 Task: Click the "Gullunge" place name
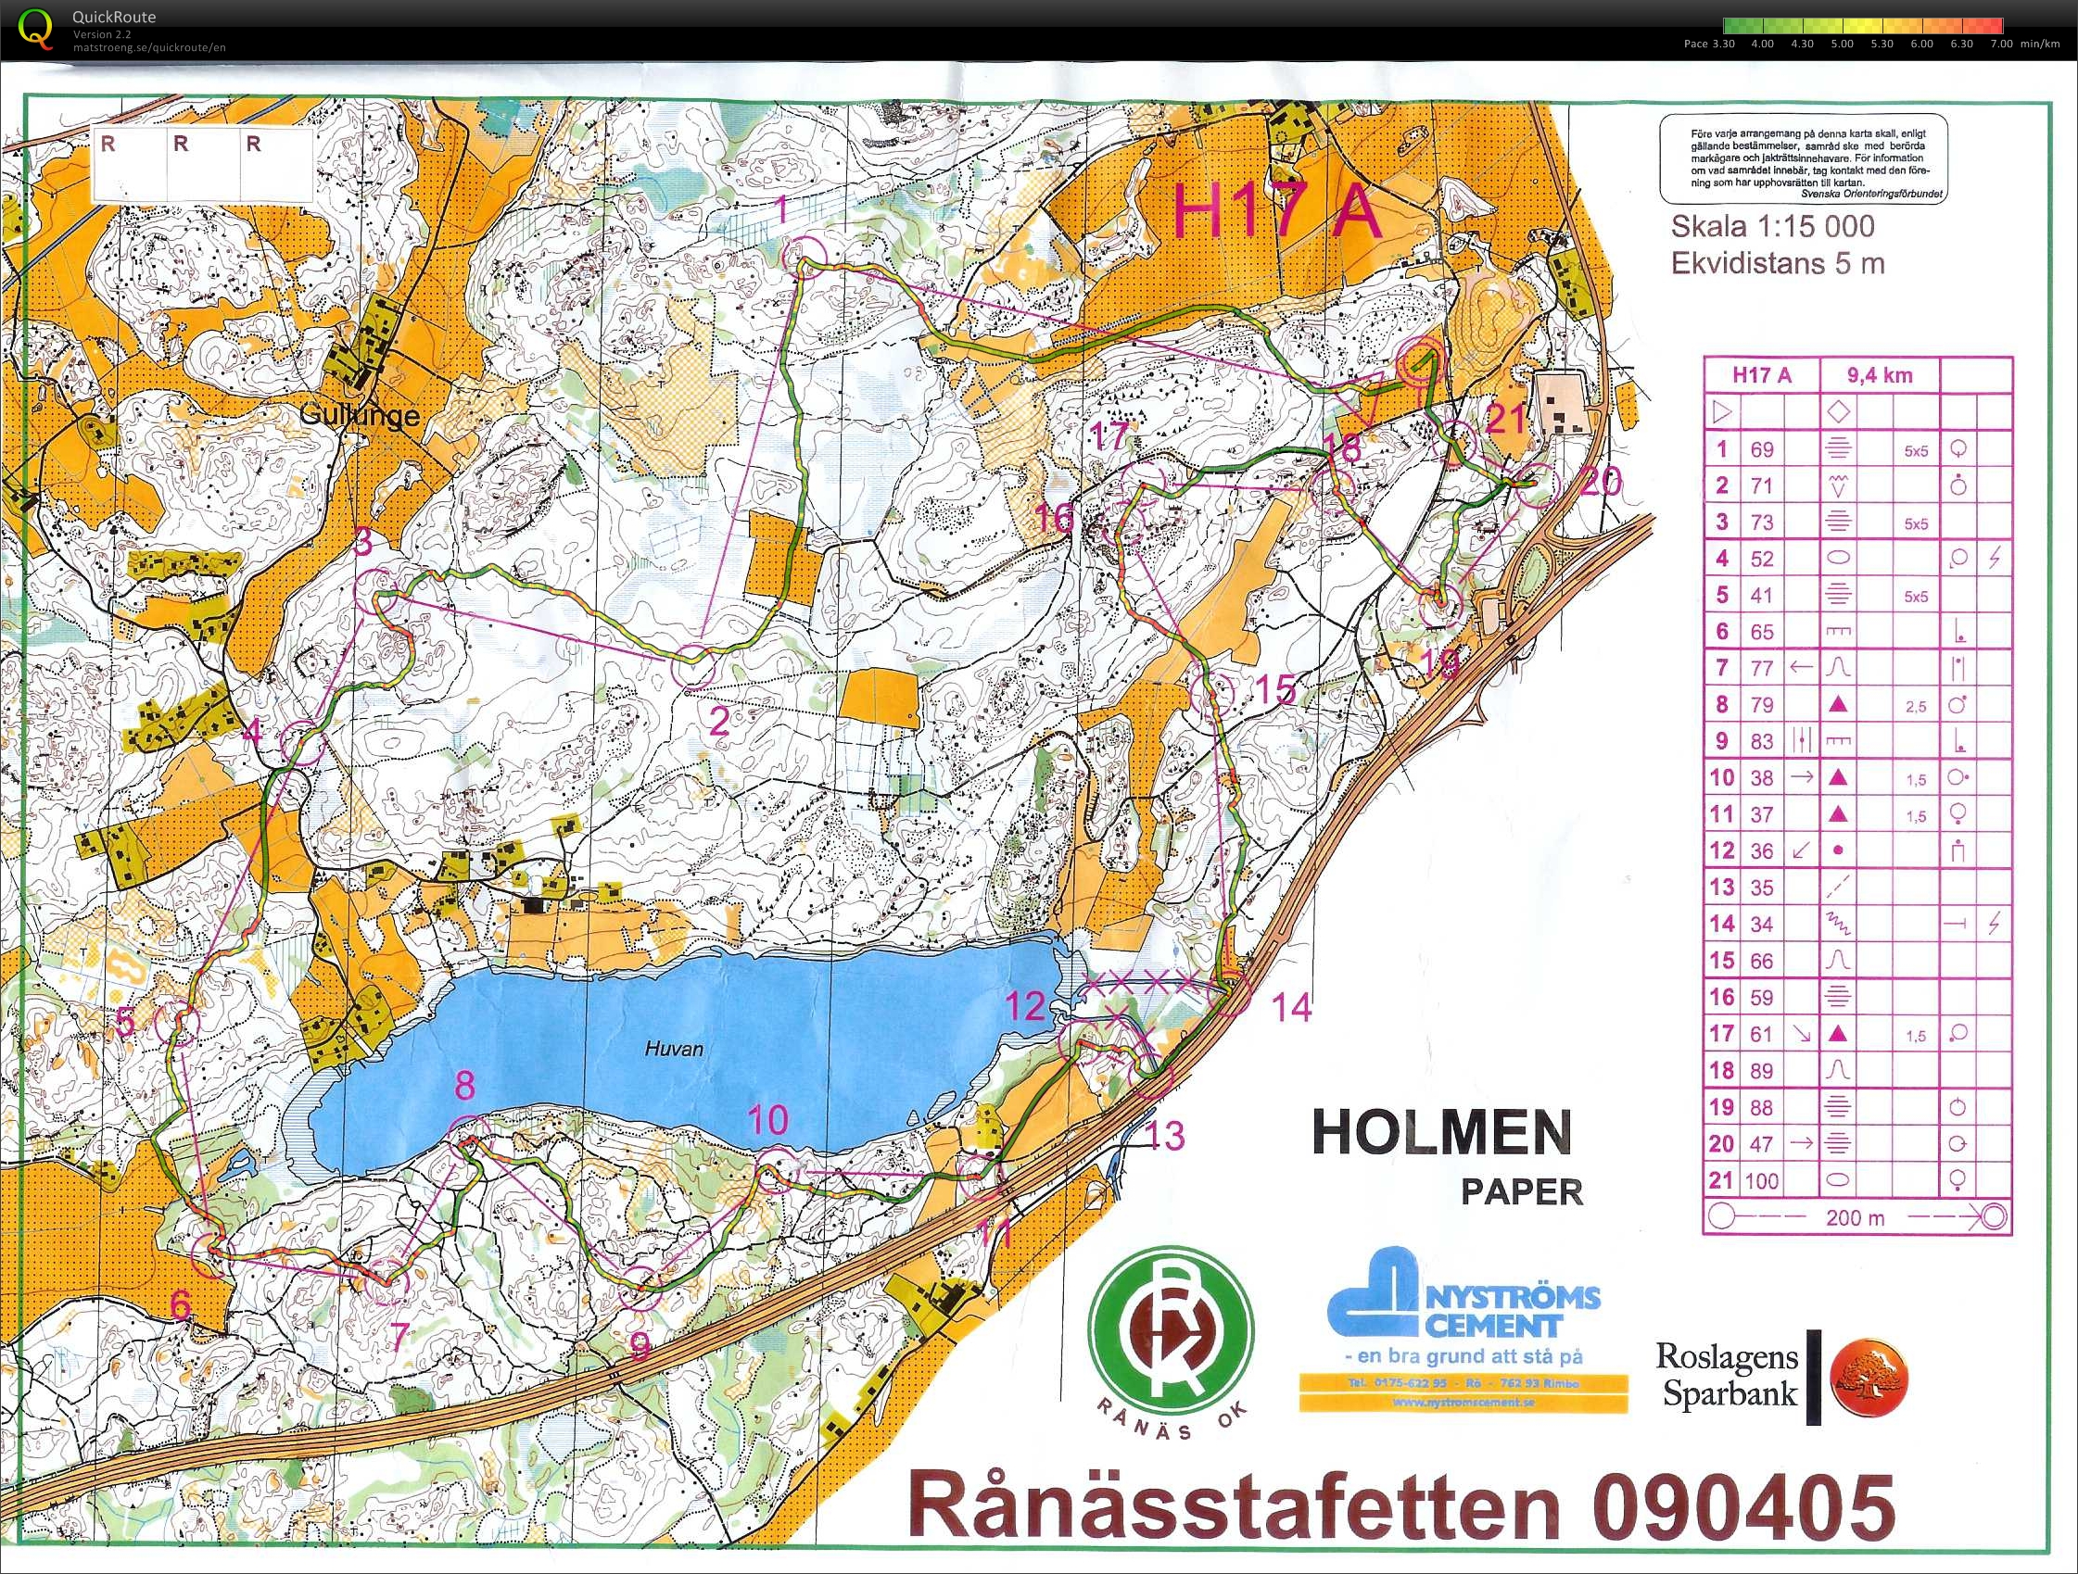(360, 416)
